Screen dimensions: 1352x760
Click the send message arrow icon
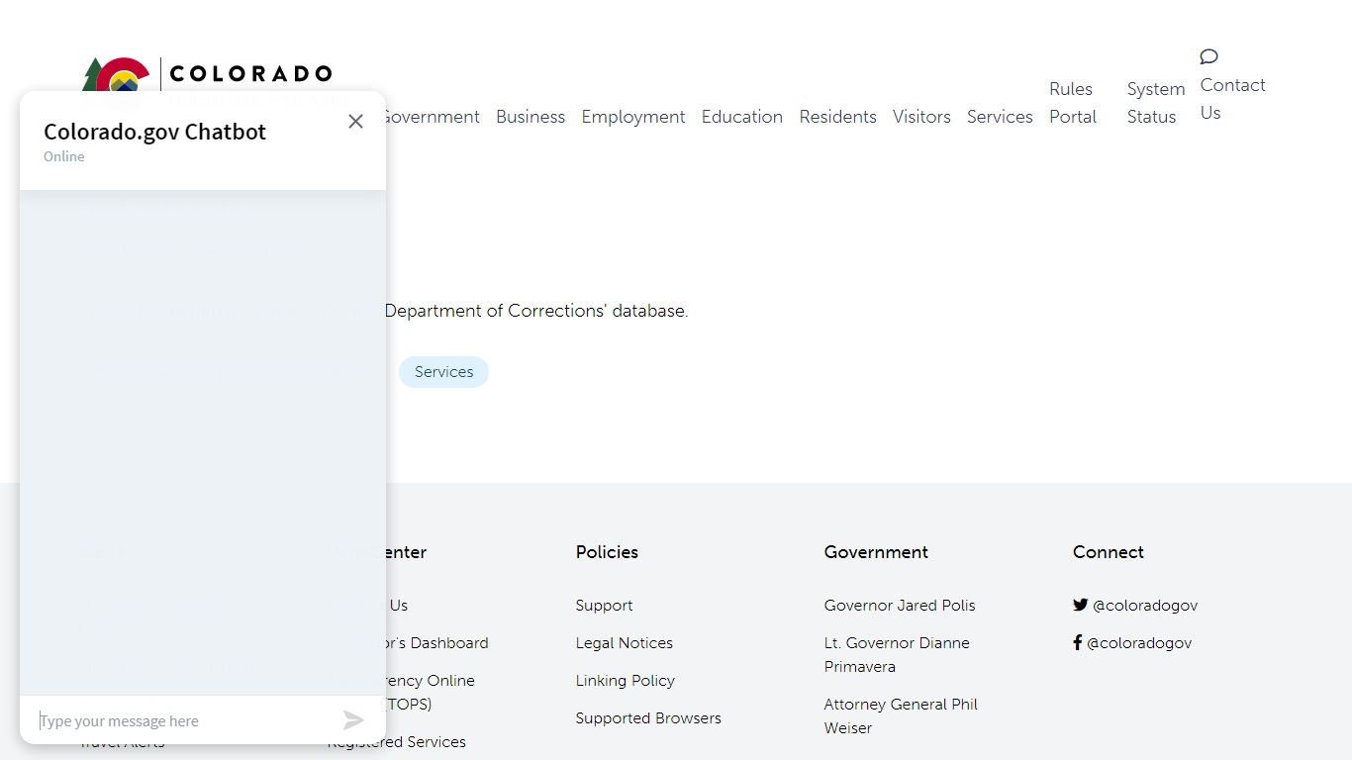pos(353,720)
